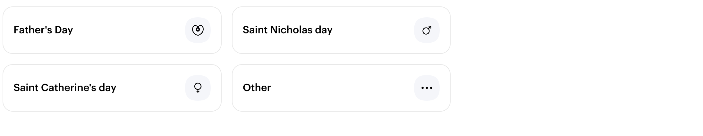Click the "Saint Nicholas day" text label

[x=288, y=30]
